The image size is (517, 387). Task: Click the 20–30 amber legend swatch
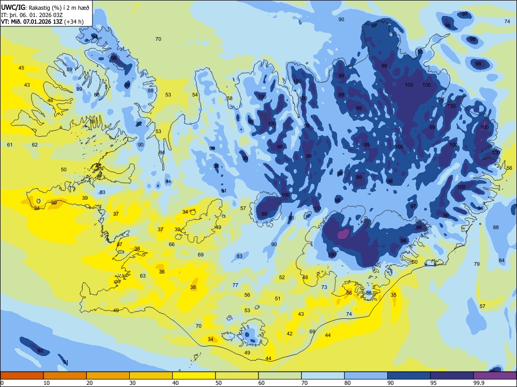click(x=108, y=376)
